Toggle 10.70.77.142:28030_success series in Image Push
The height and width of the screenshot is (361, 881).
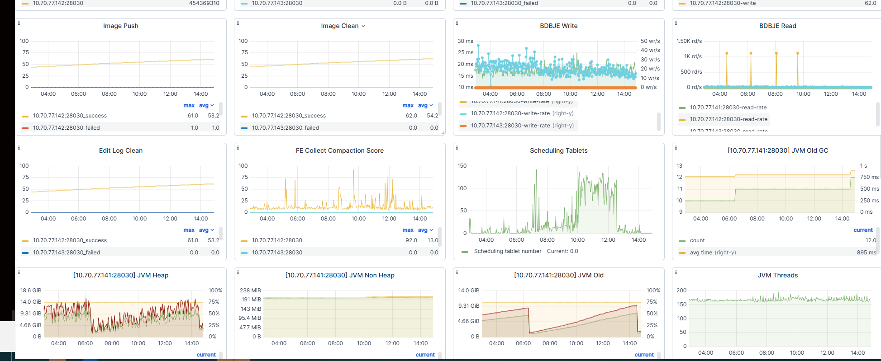[x=70, y=116]
